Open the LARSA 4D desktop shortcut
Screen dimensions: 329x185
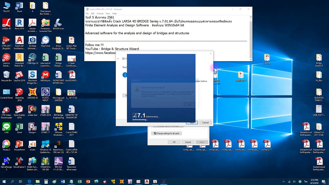pos(6,24)
